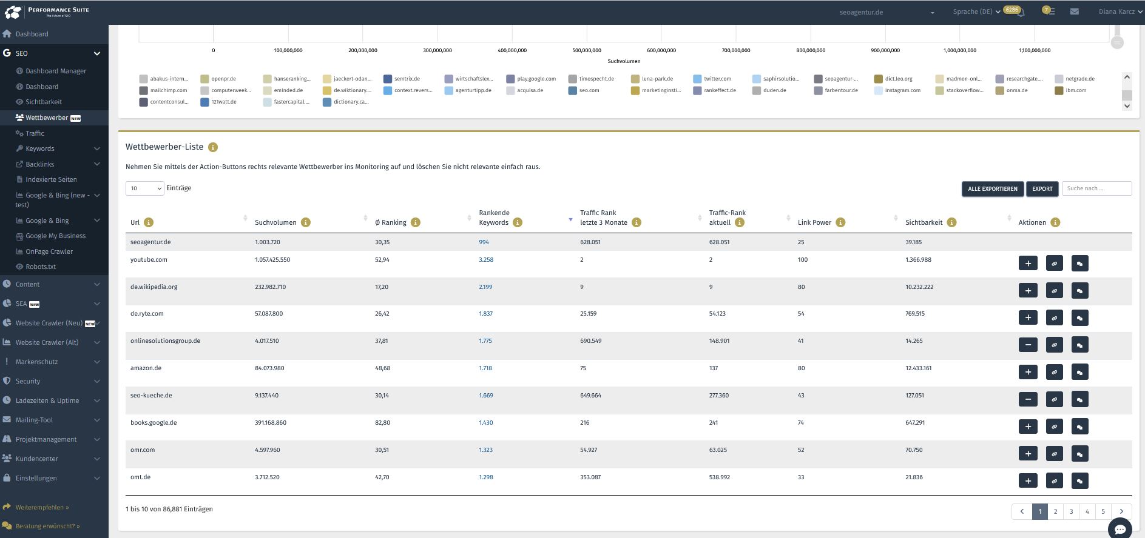Click the ALLE EXPORTIEREN button
The image size is (1145, 538).
click(993, 189)
